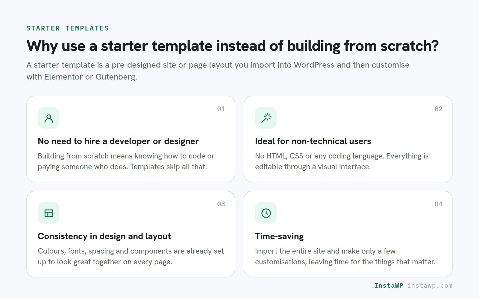479x299 pixels.
Task: Select the "Time-saving" heading
Action: point(279,237)
